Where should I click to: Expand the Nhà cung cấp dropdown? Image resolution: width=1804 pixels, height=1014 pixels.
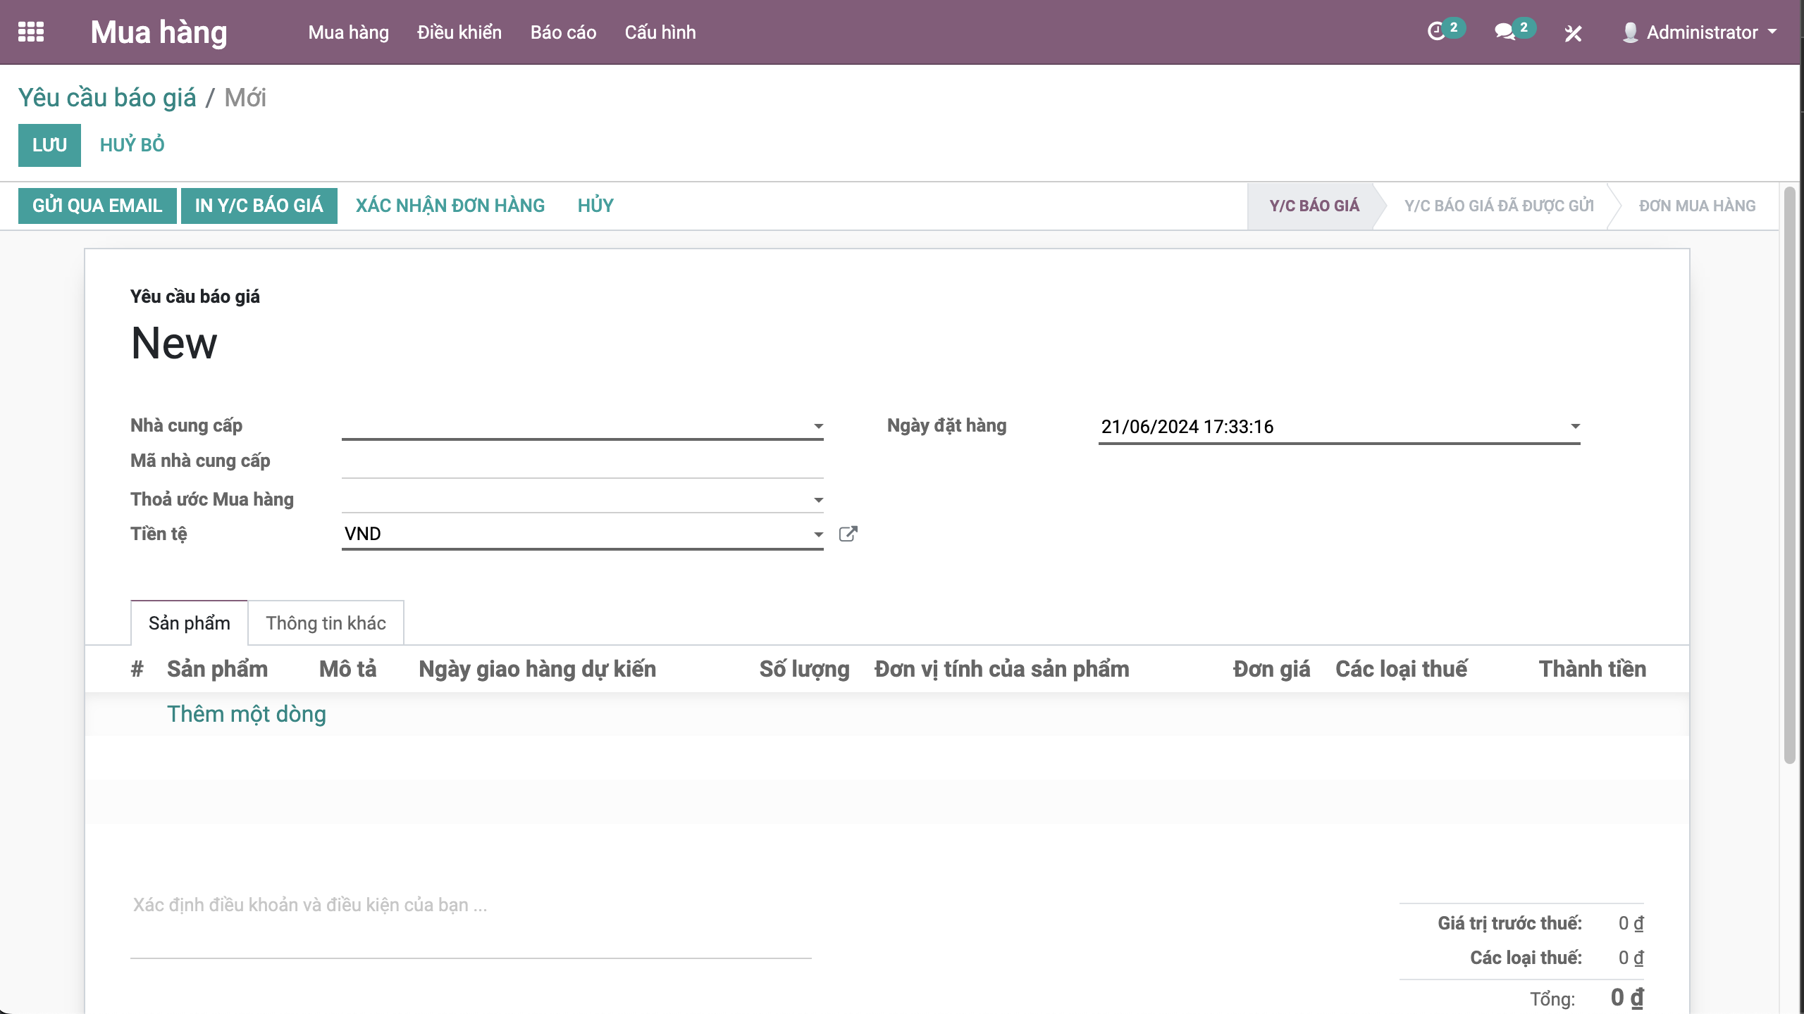coord(818,426)
